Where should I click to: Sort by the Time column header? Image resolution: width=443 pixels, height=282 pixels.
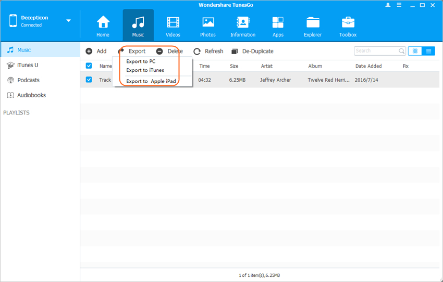click(204, 66)
